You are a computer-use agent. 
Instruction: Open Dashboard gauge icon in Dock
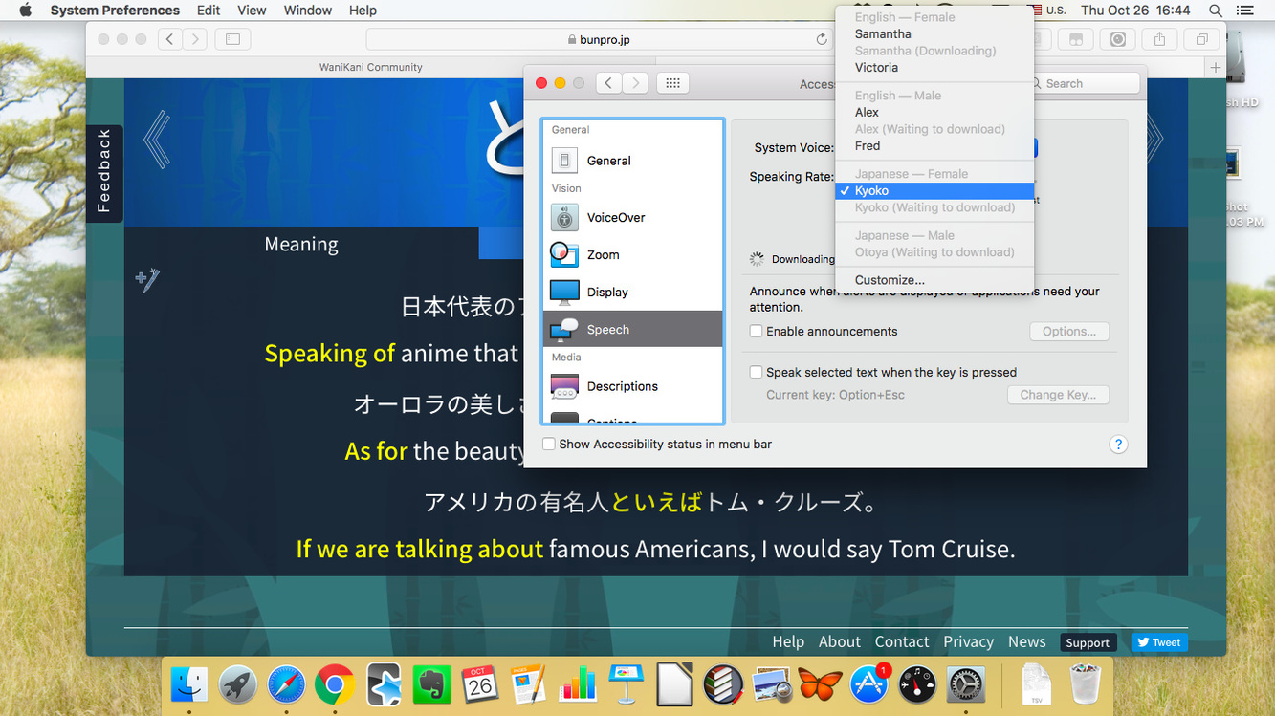(x=918, y=684)
